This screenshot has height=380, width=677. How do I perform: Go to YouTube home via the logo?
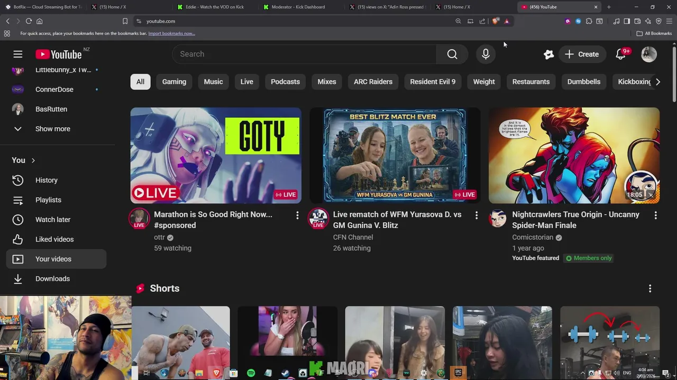click(x=59, y=54)
